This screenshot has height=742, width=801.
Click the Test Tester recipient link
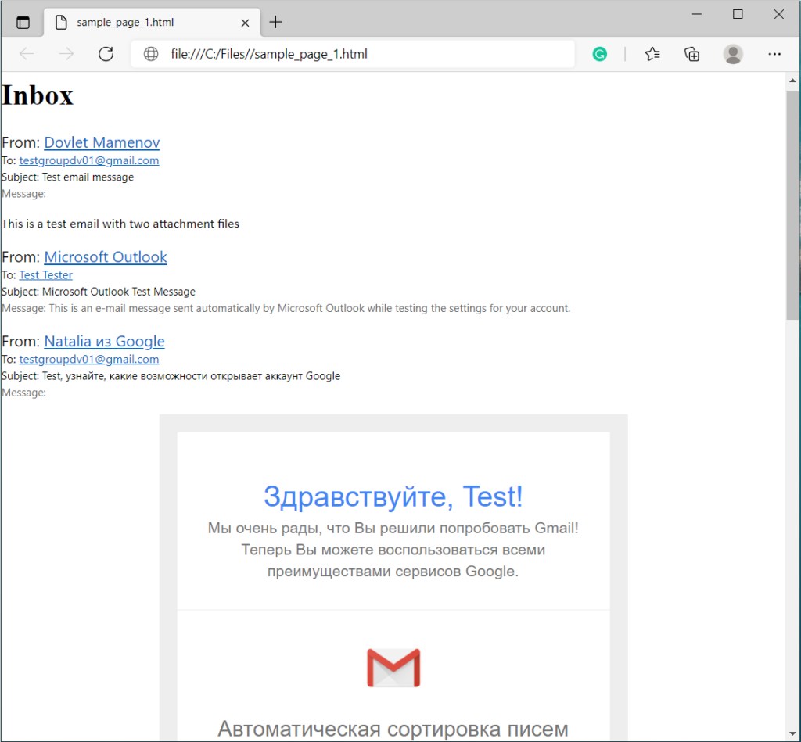tap(45, 275)
